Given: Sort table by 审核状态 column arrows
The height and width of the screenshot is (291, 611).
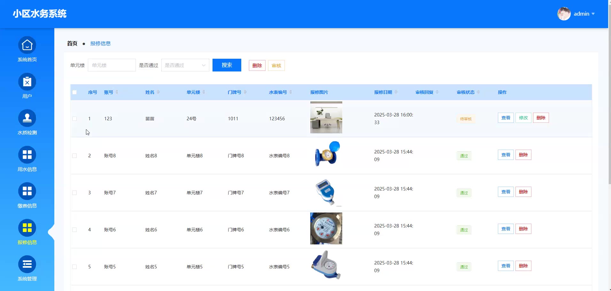Looking at the screenshot, I should point(478,92).
